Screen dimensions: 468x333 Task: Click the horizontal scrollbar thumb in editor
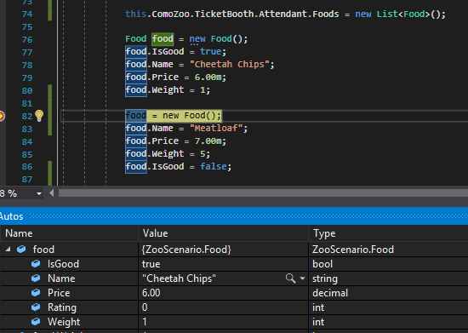coord(263,193)
